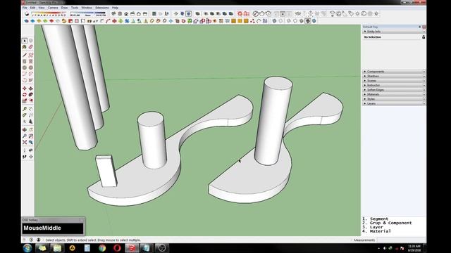Screen dimensions: 451x253
Task: Expand the Shadows panel
Action: [393, 76]
